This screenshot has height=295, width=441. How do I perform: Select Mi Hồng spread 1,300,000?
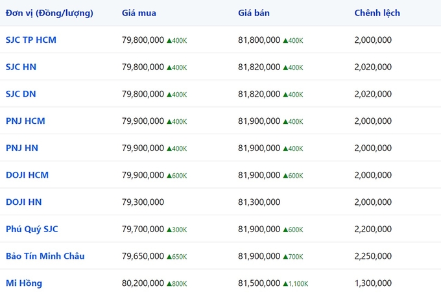pyautogui.click(x=373, y=283)
